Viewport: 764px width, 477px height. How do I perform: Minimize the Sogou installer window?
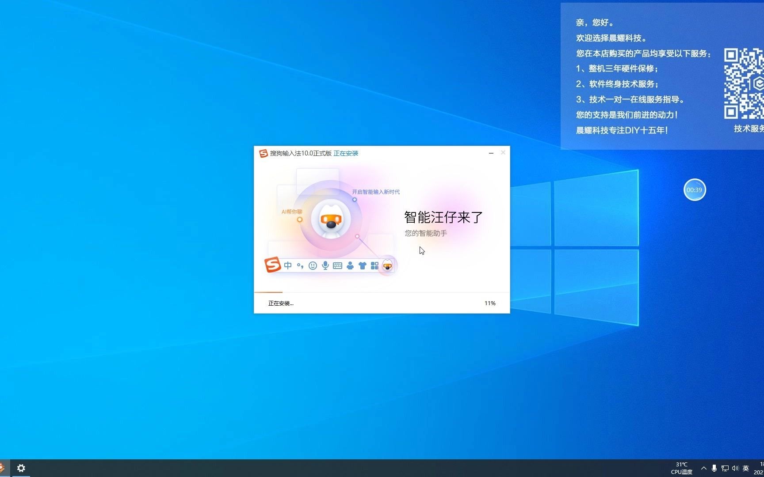(491, 153)
